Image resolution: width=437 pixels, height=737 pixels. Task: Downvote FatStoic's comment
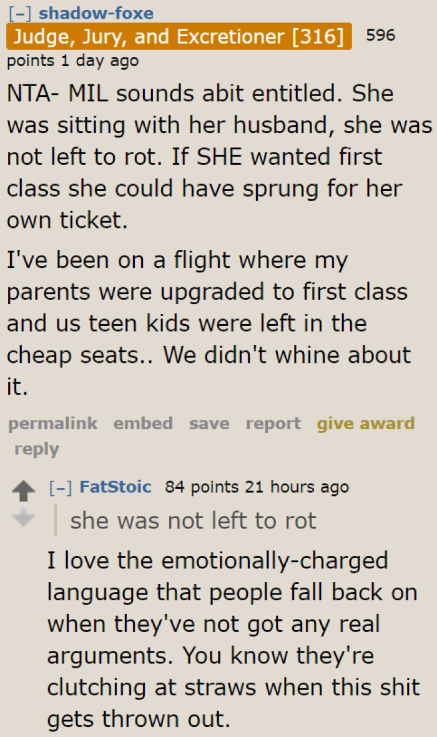[23, 516]
